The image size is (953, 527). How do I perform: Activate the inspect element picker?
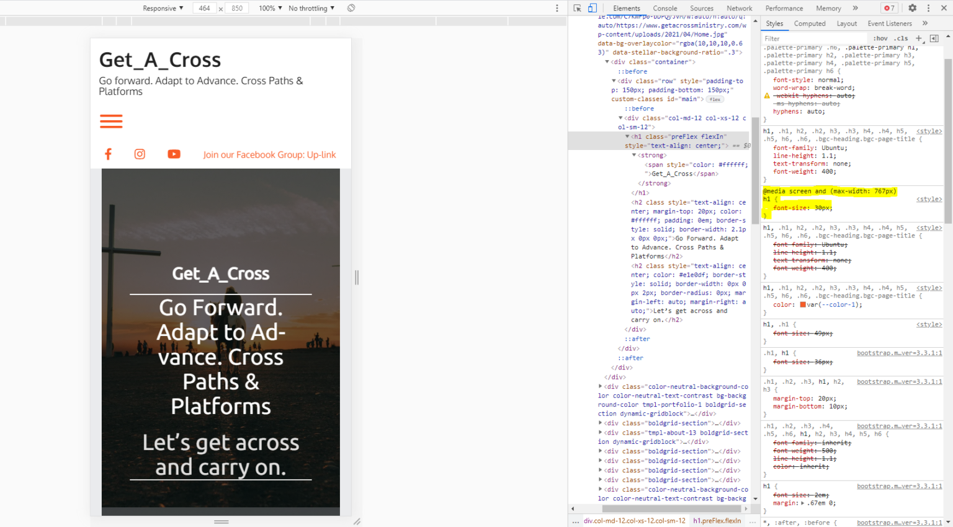pyautogui.click(x=577, y=8)
